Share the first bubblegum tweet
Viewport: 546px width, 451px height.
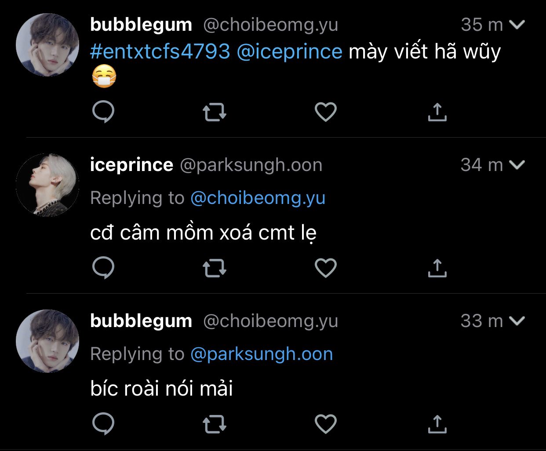(x=437, y=112)
